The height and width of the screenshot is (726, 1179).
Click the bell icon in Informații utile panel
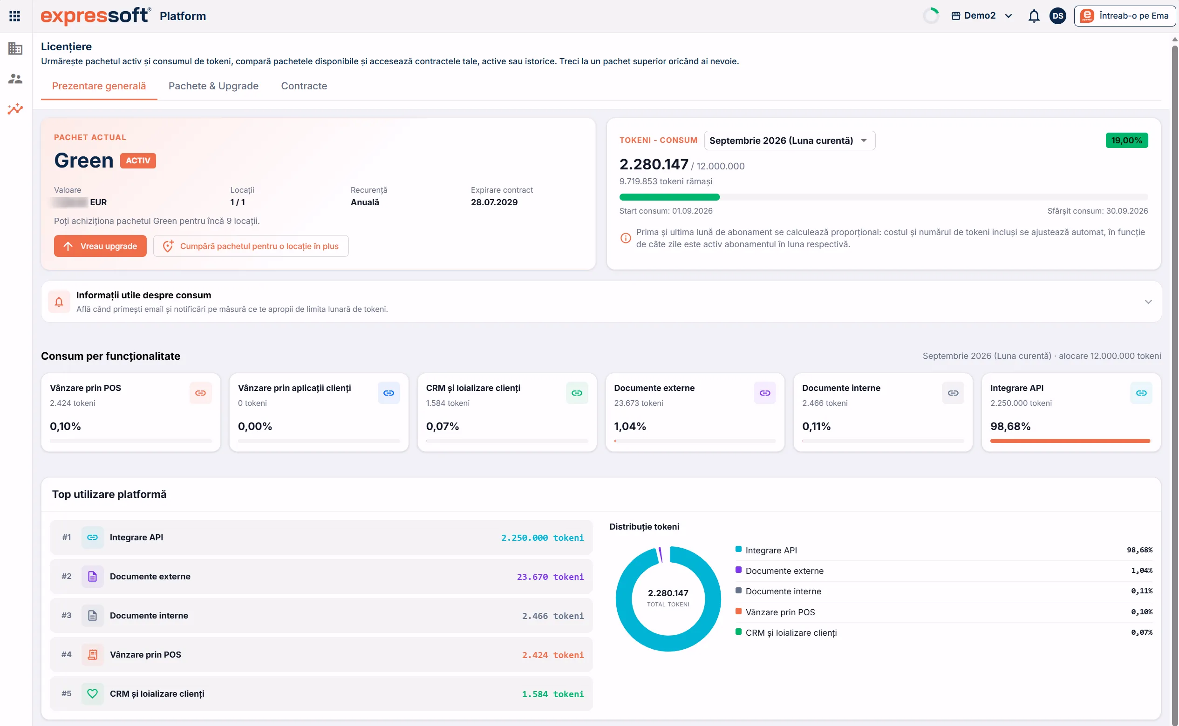click(59, 302)
